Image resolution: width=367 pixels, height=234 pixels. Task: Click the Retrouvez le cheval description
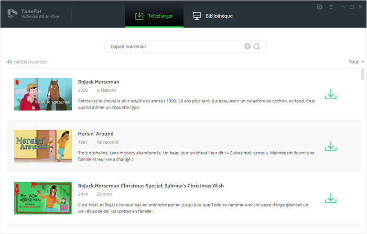click(197, 104)
